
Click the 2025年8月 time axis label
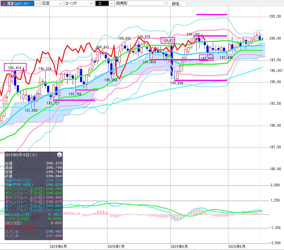pyautogui.click(x=179, y=246)
